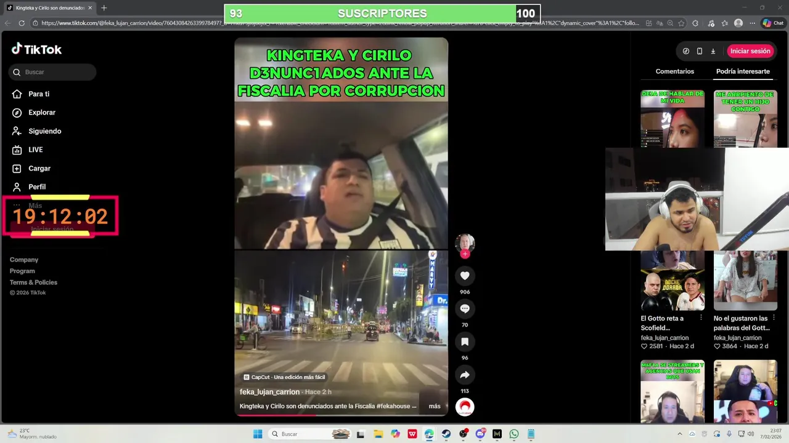
Task: Expand video description with 'más'
Action: [x=435, y=406]
